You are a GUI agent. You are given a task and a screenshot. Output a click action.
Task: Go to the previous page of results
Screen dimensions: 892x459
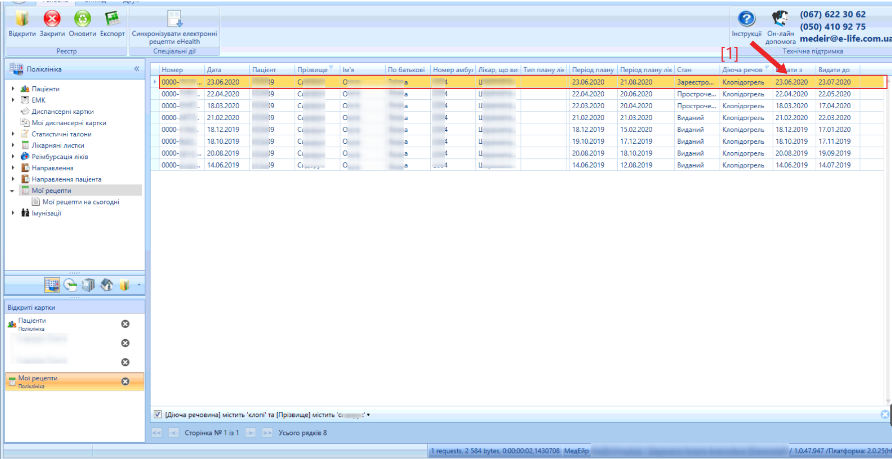click(x=173, y=432)
